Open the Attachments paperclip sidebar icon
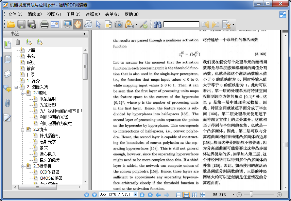This screenshot has height=201, width=291. [7, 103]
